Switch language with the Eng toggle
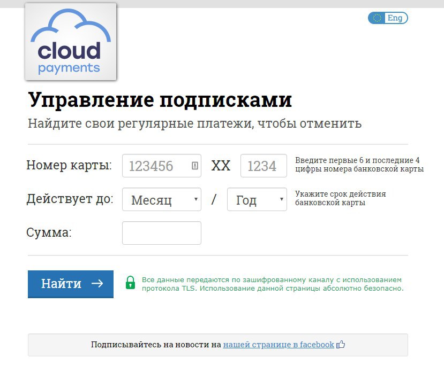 [x=388, y=18]
